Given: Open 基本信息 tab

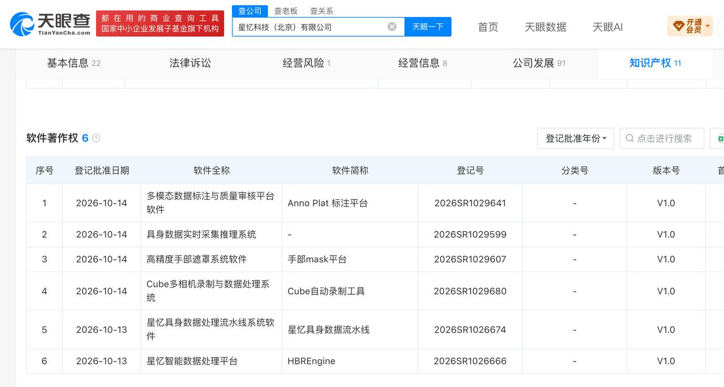Looking at the screenshot, I should point(74,63).
